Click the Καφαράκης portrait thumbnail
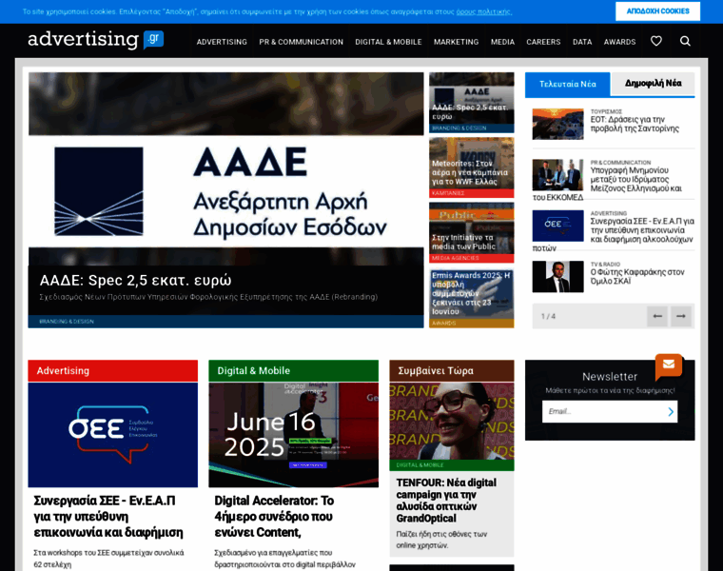Image resolution: width=723 pixels, height=571 pixels. click(557, 277)
